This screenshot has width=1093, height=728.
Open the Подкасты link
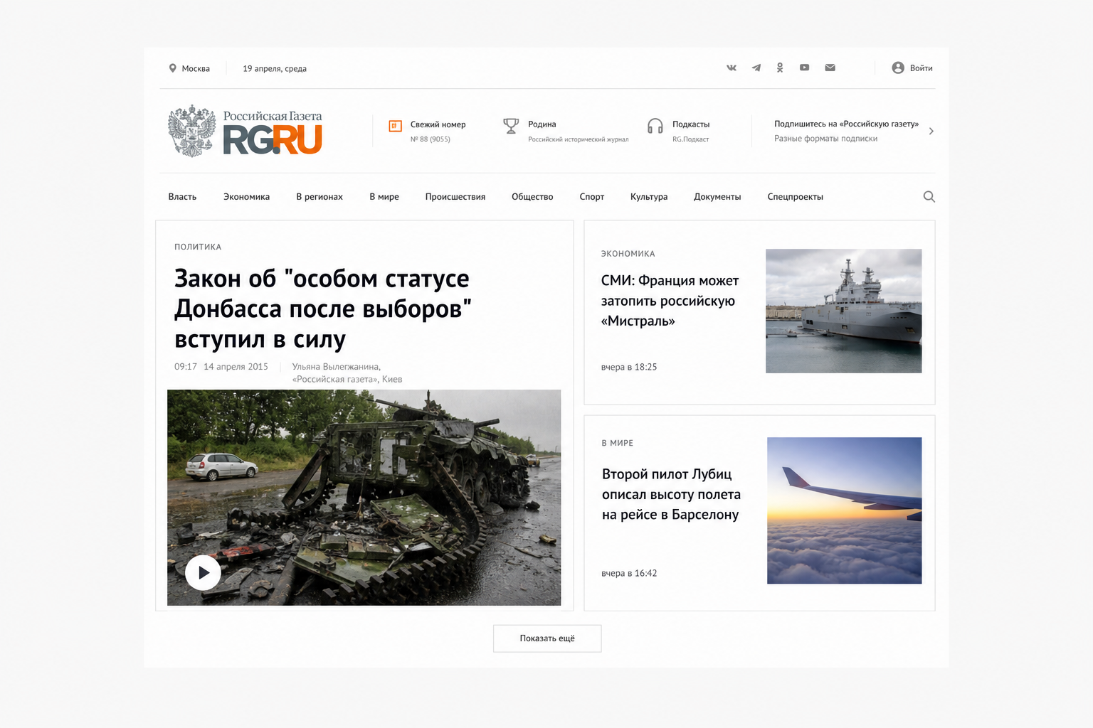click(x=691, y=124)
